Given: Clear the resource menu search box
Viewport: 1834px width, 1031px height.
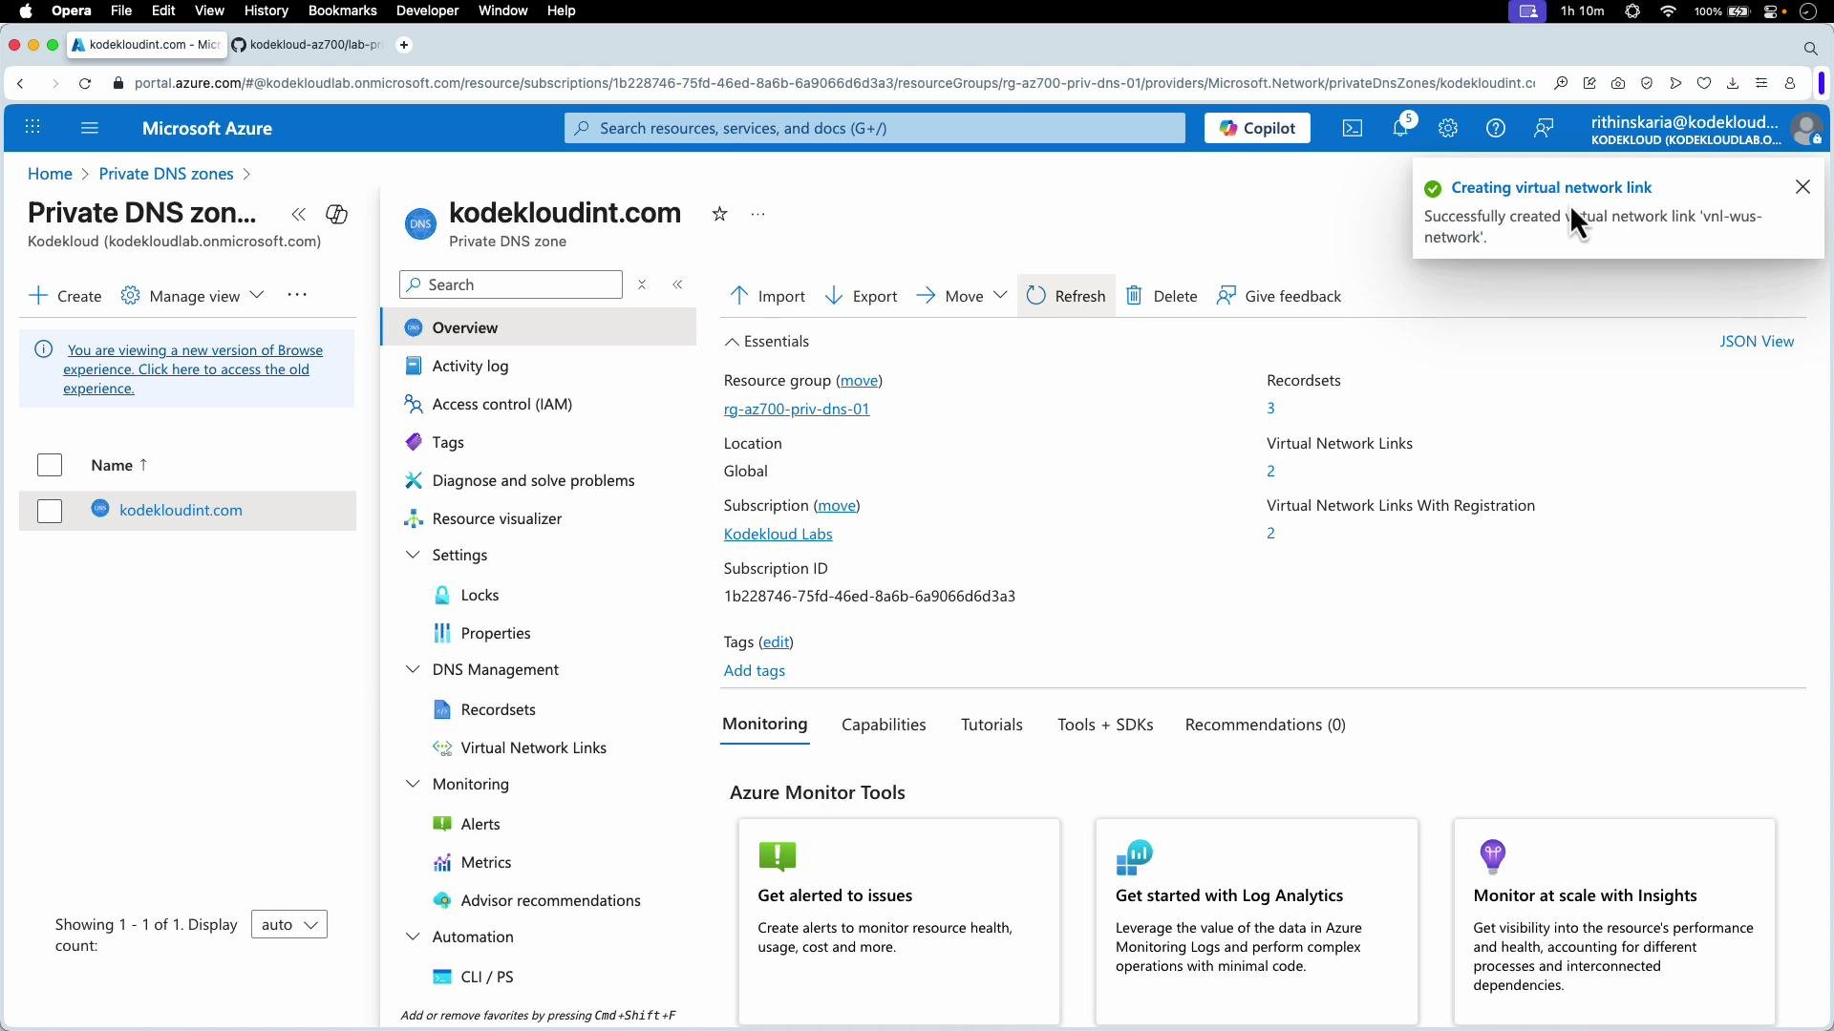Looking at the screenshot, I should 643,284.
